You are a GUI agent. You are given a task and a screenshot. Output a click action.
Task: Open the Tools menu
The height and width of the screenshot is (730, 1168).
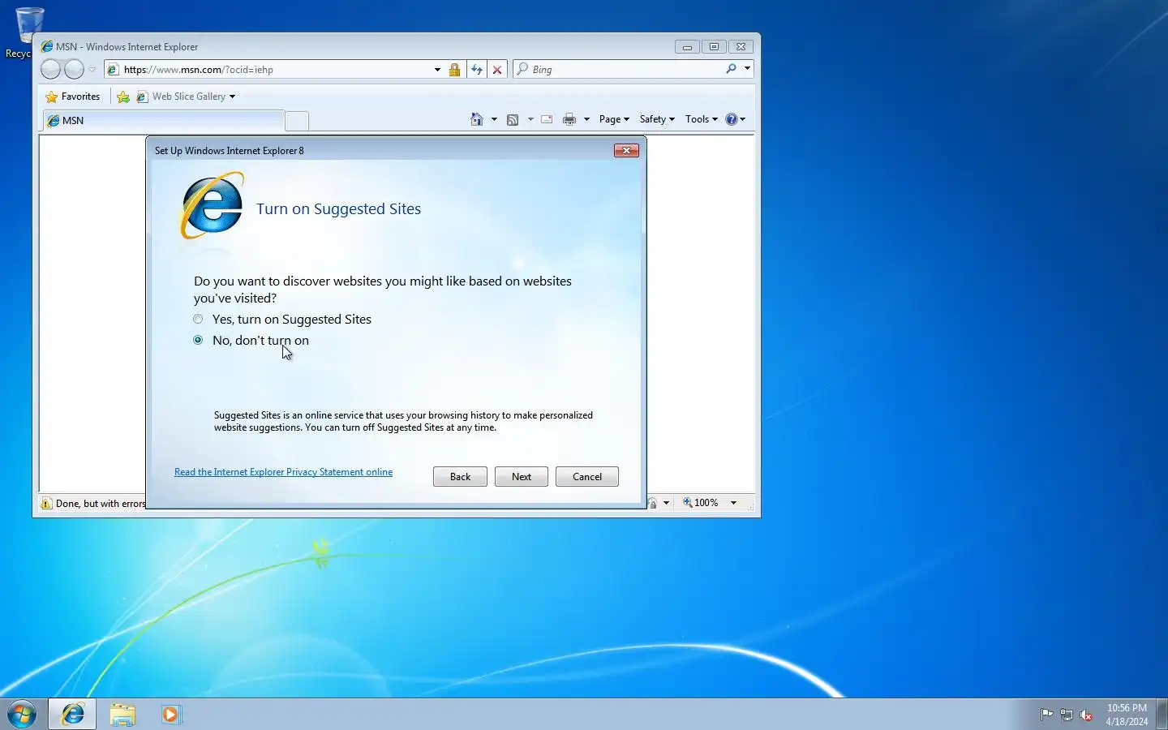click(702, 119)
